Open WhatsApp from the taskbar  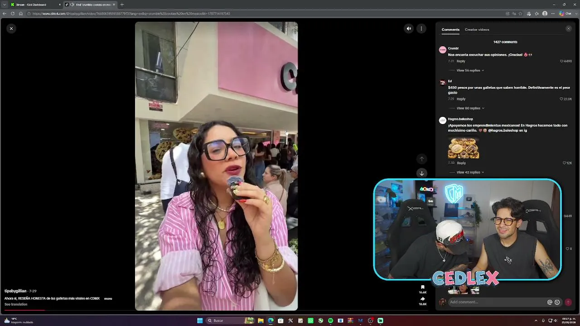coord(310,321)
